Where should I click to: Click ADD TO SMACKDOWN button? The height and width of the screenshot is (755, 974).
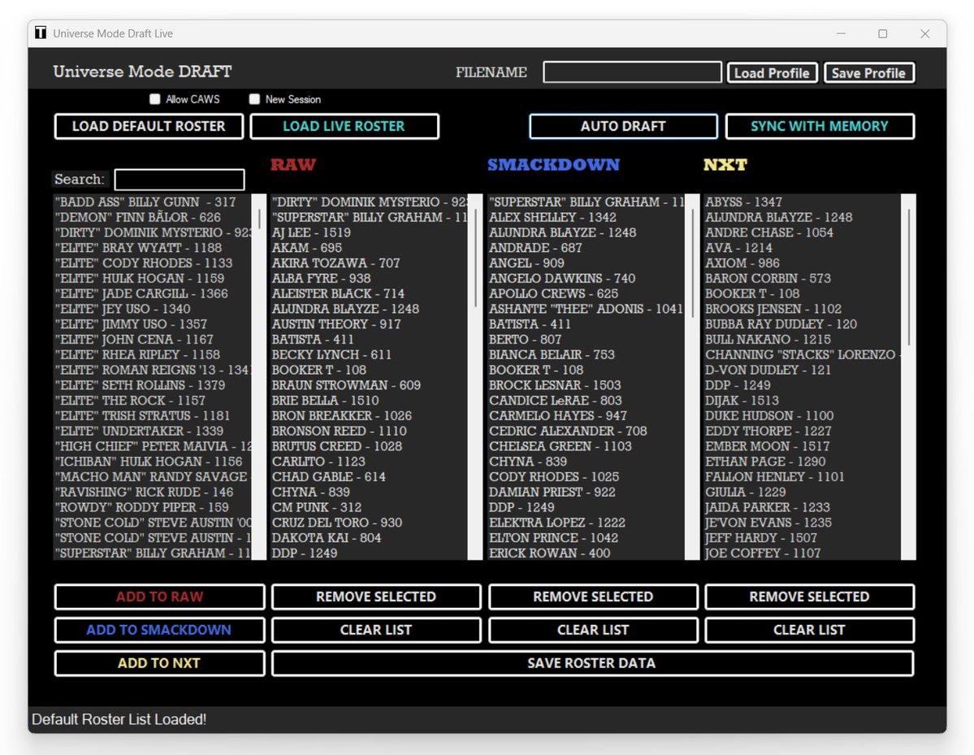pyautogui.click(x=160, y=630)
